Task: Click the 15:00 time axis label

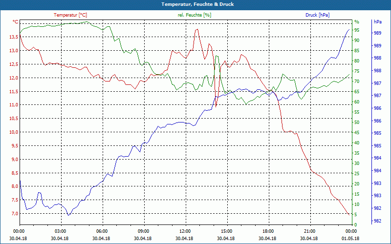Action: coord(226,231)
